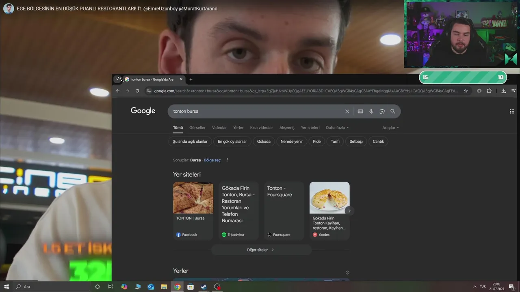Open the media control playlist icon
Screen dimensions: 520x292
click(513, 91)
